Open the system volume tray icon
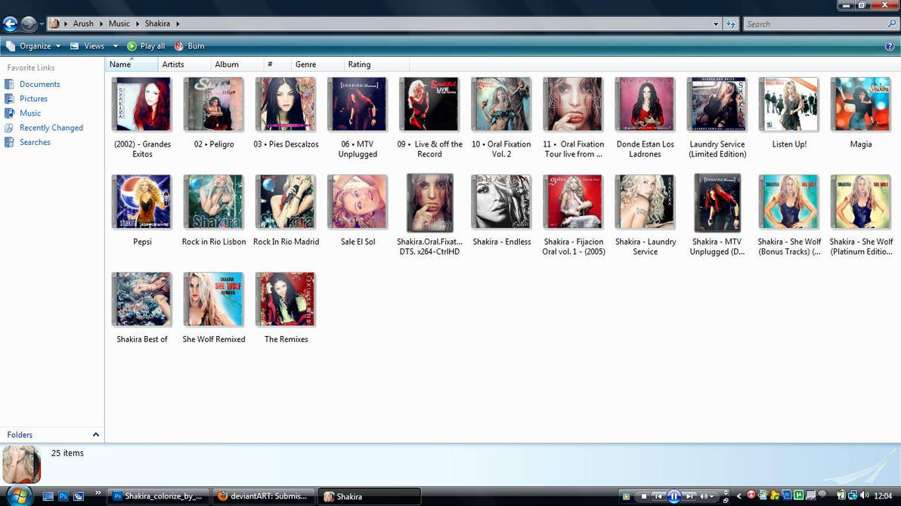The width and height of the screenshot is (901, 506). pyautogui.click(x=864, y=495)
